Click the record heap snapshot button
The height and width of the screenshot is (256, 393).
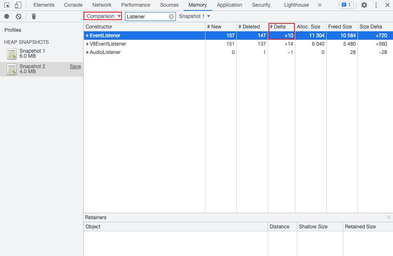pyautogui.click(x=7, y=16)
